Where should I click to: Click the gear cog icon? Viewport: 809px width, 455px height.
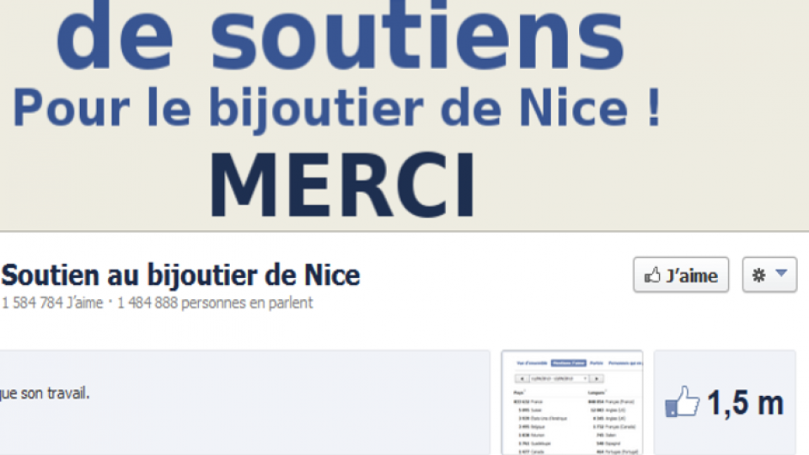[758, 275]
